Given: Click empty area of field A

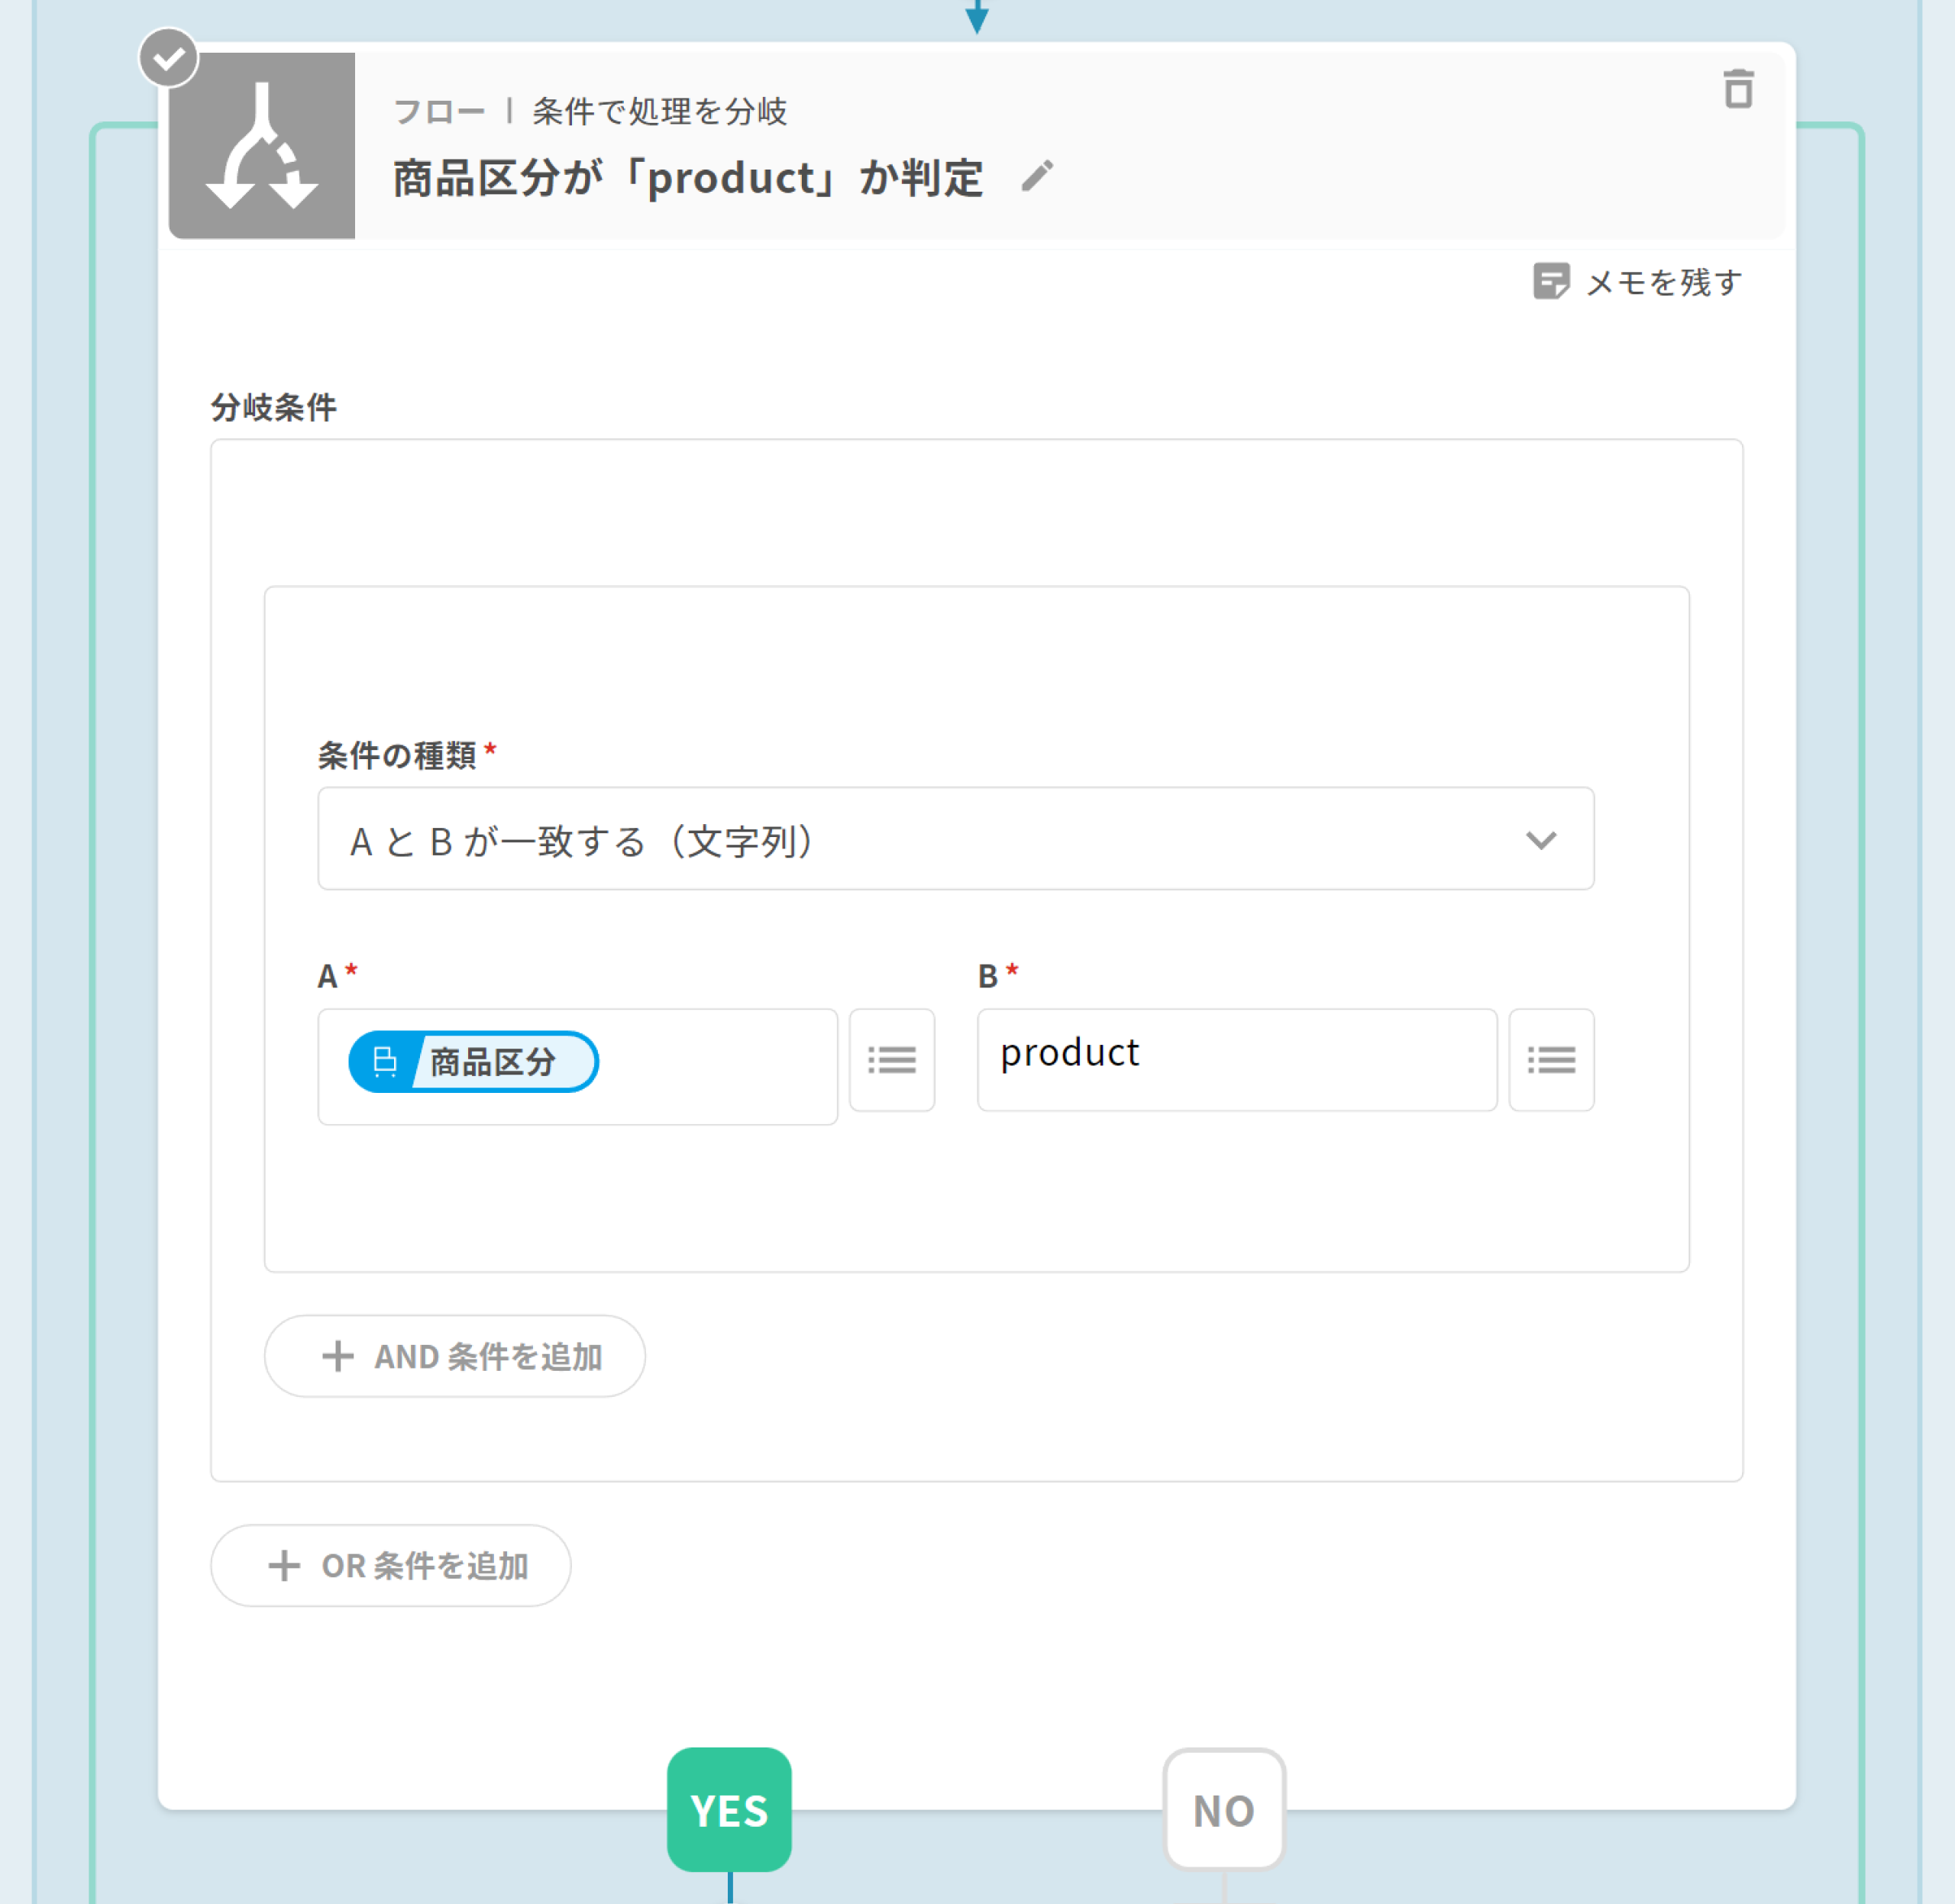Looking at the screenshot, I should coord(720,1066).
